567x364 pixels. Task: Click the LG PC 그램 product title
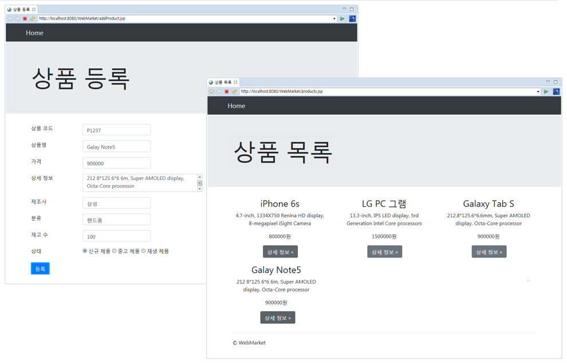point(384,204)
